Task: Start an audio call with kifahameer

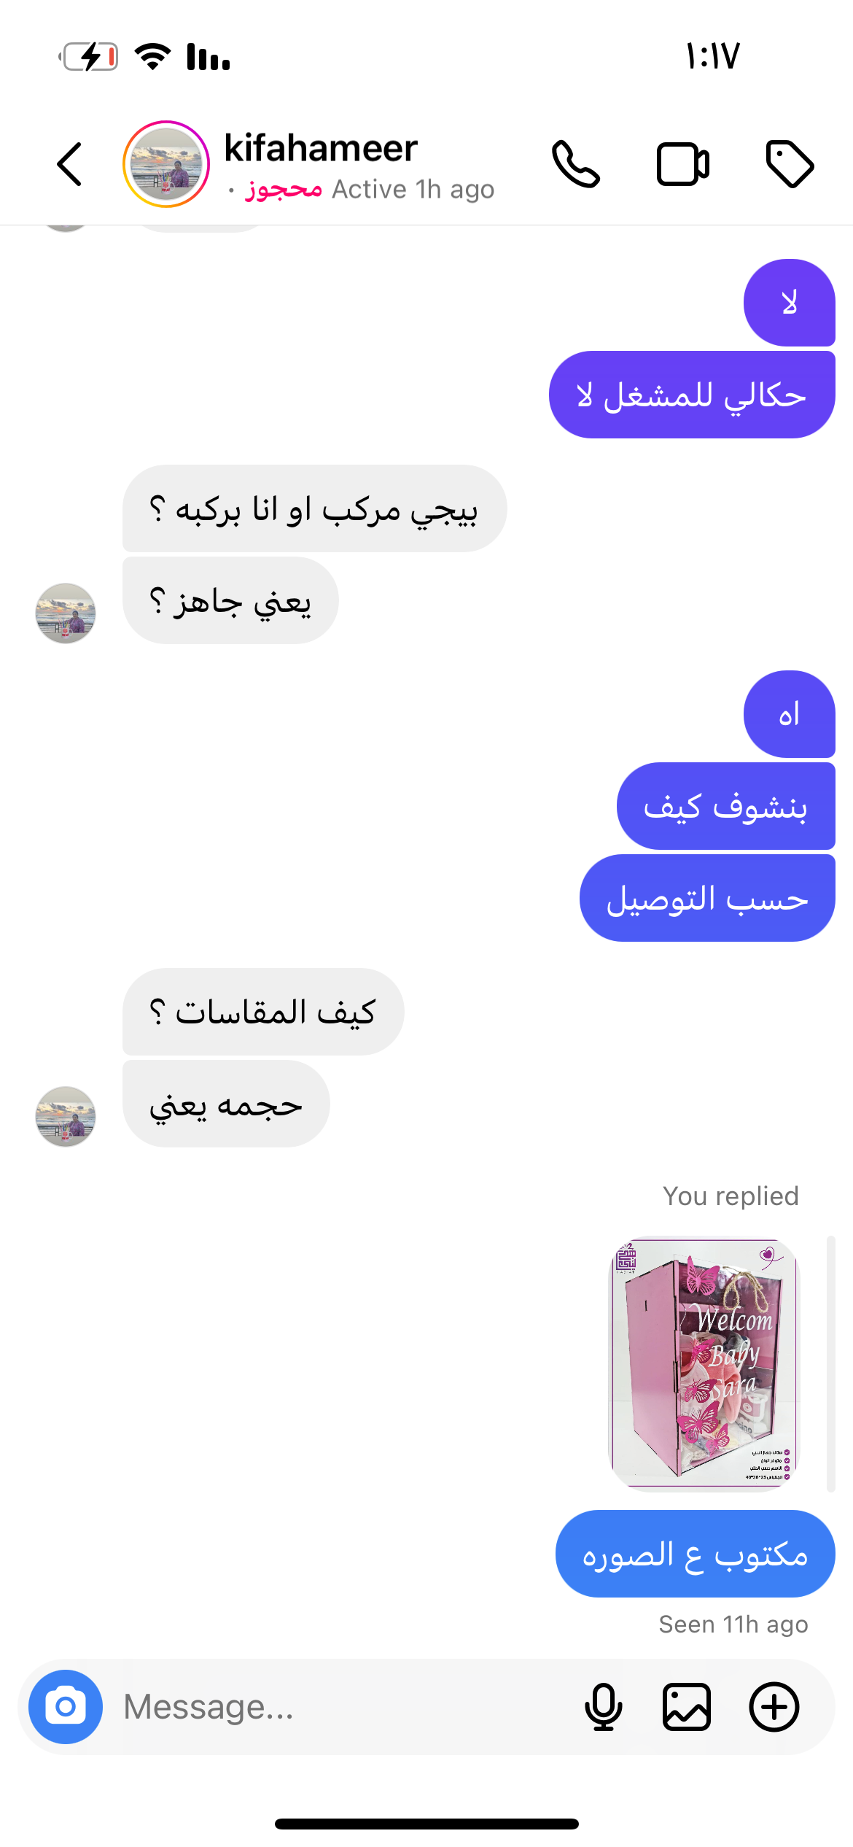Action: coord(576,164)
